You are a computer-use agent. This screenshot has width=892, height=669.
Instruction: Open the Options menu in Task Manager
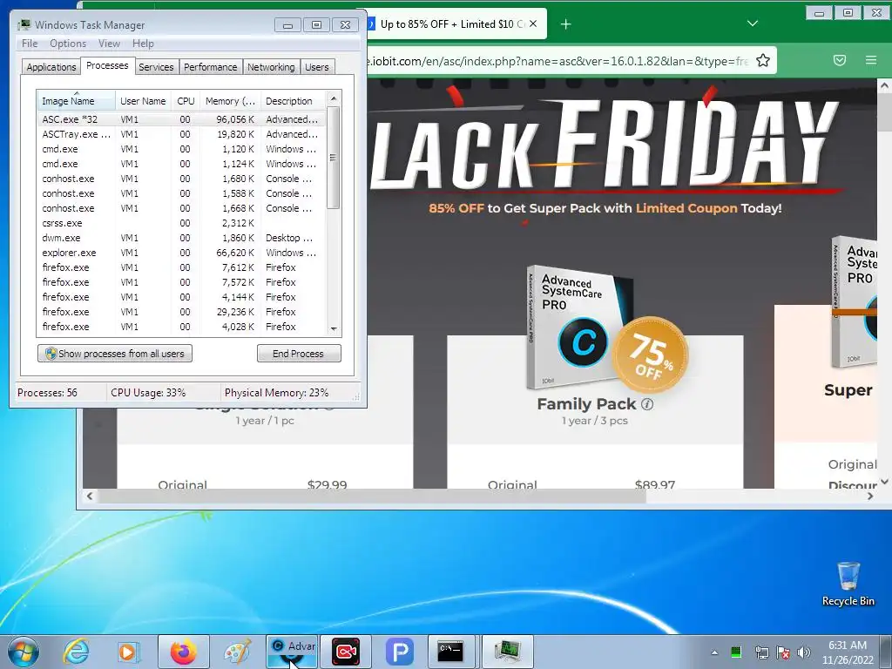coord(68,44)
